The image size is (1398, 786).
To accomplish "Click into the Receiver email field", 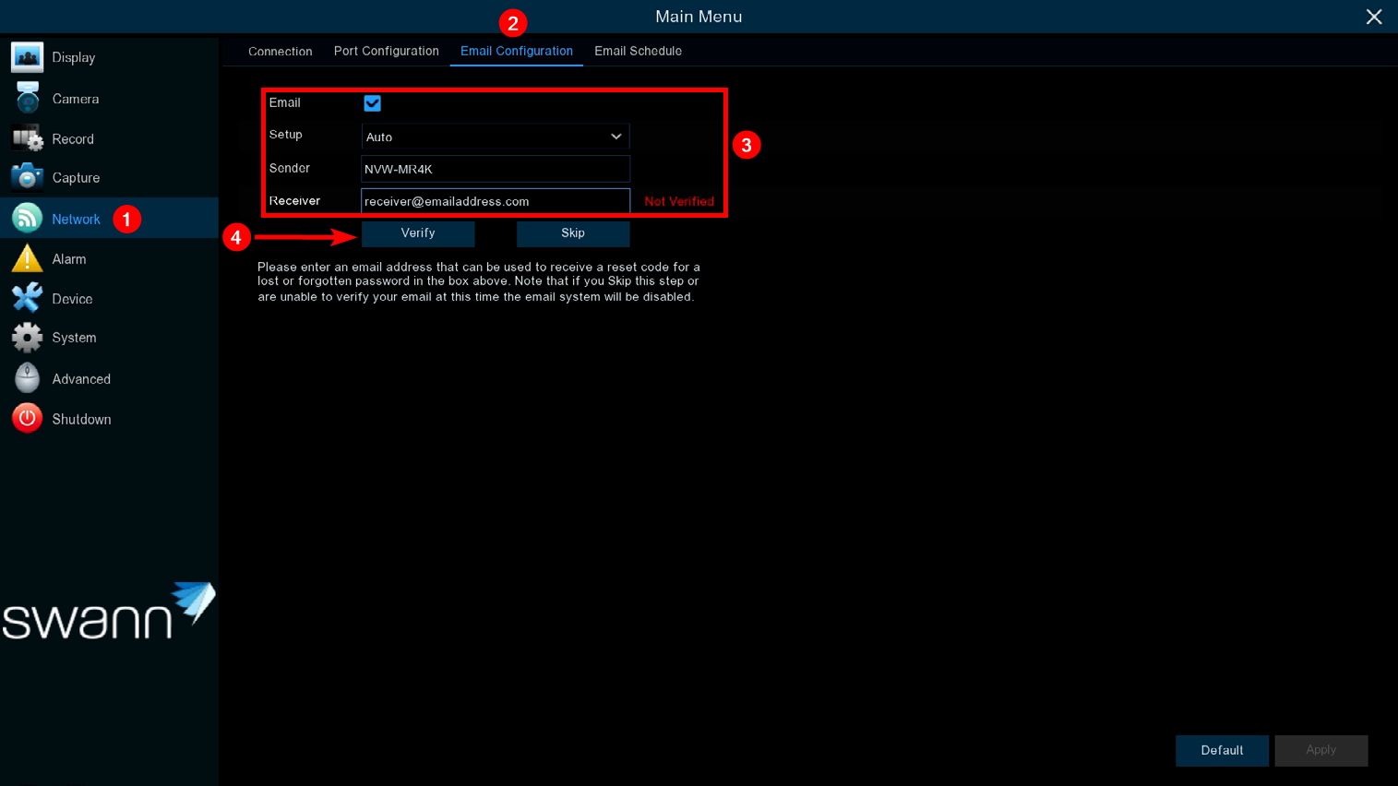I will 496,201.
